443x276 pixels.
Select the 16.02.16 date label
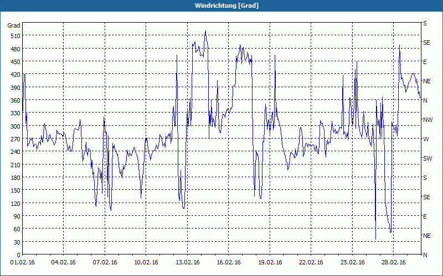coord(229,263)
